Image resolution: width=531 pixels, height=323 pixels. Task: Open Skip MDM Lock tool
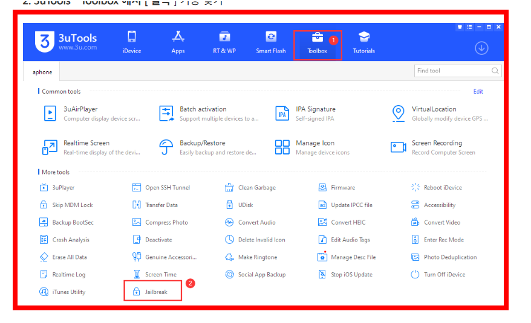(66, 205)
